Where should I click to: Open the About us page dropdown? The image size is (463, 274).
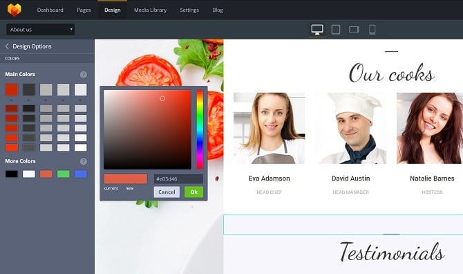41,30
